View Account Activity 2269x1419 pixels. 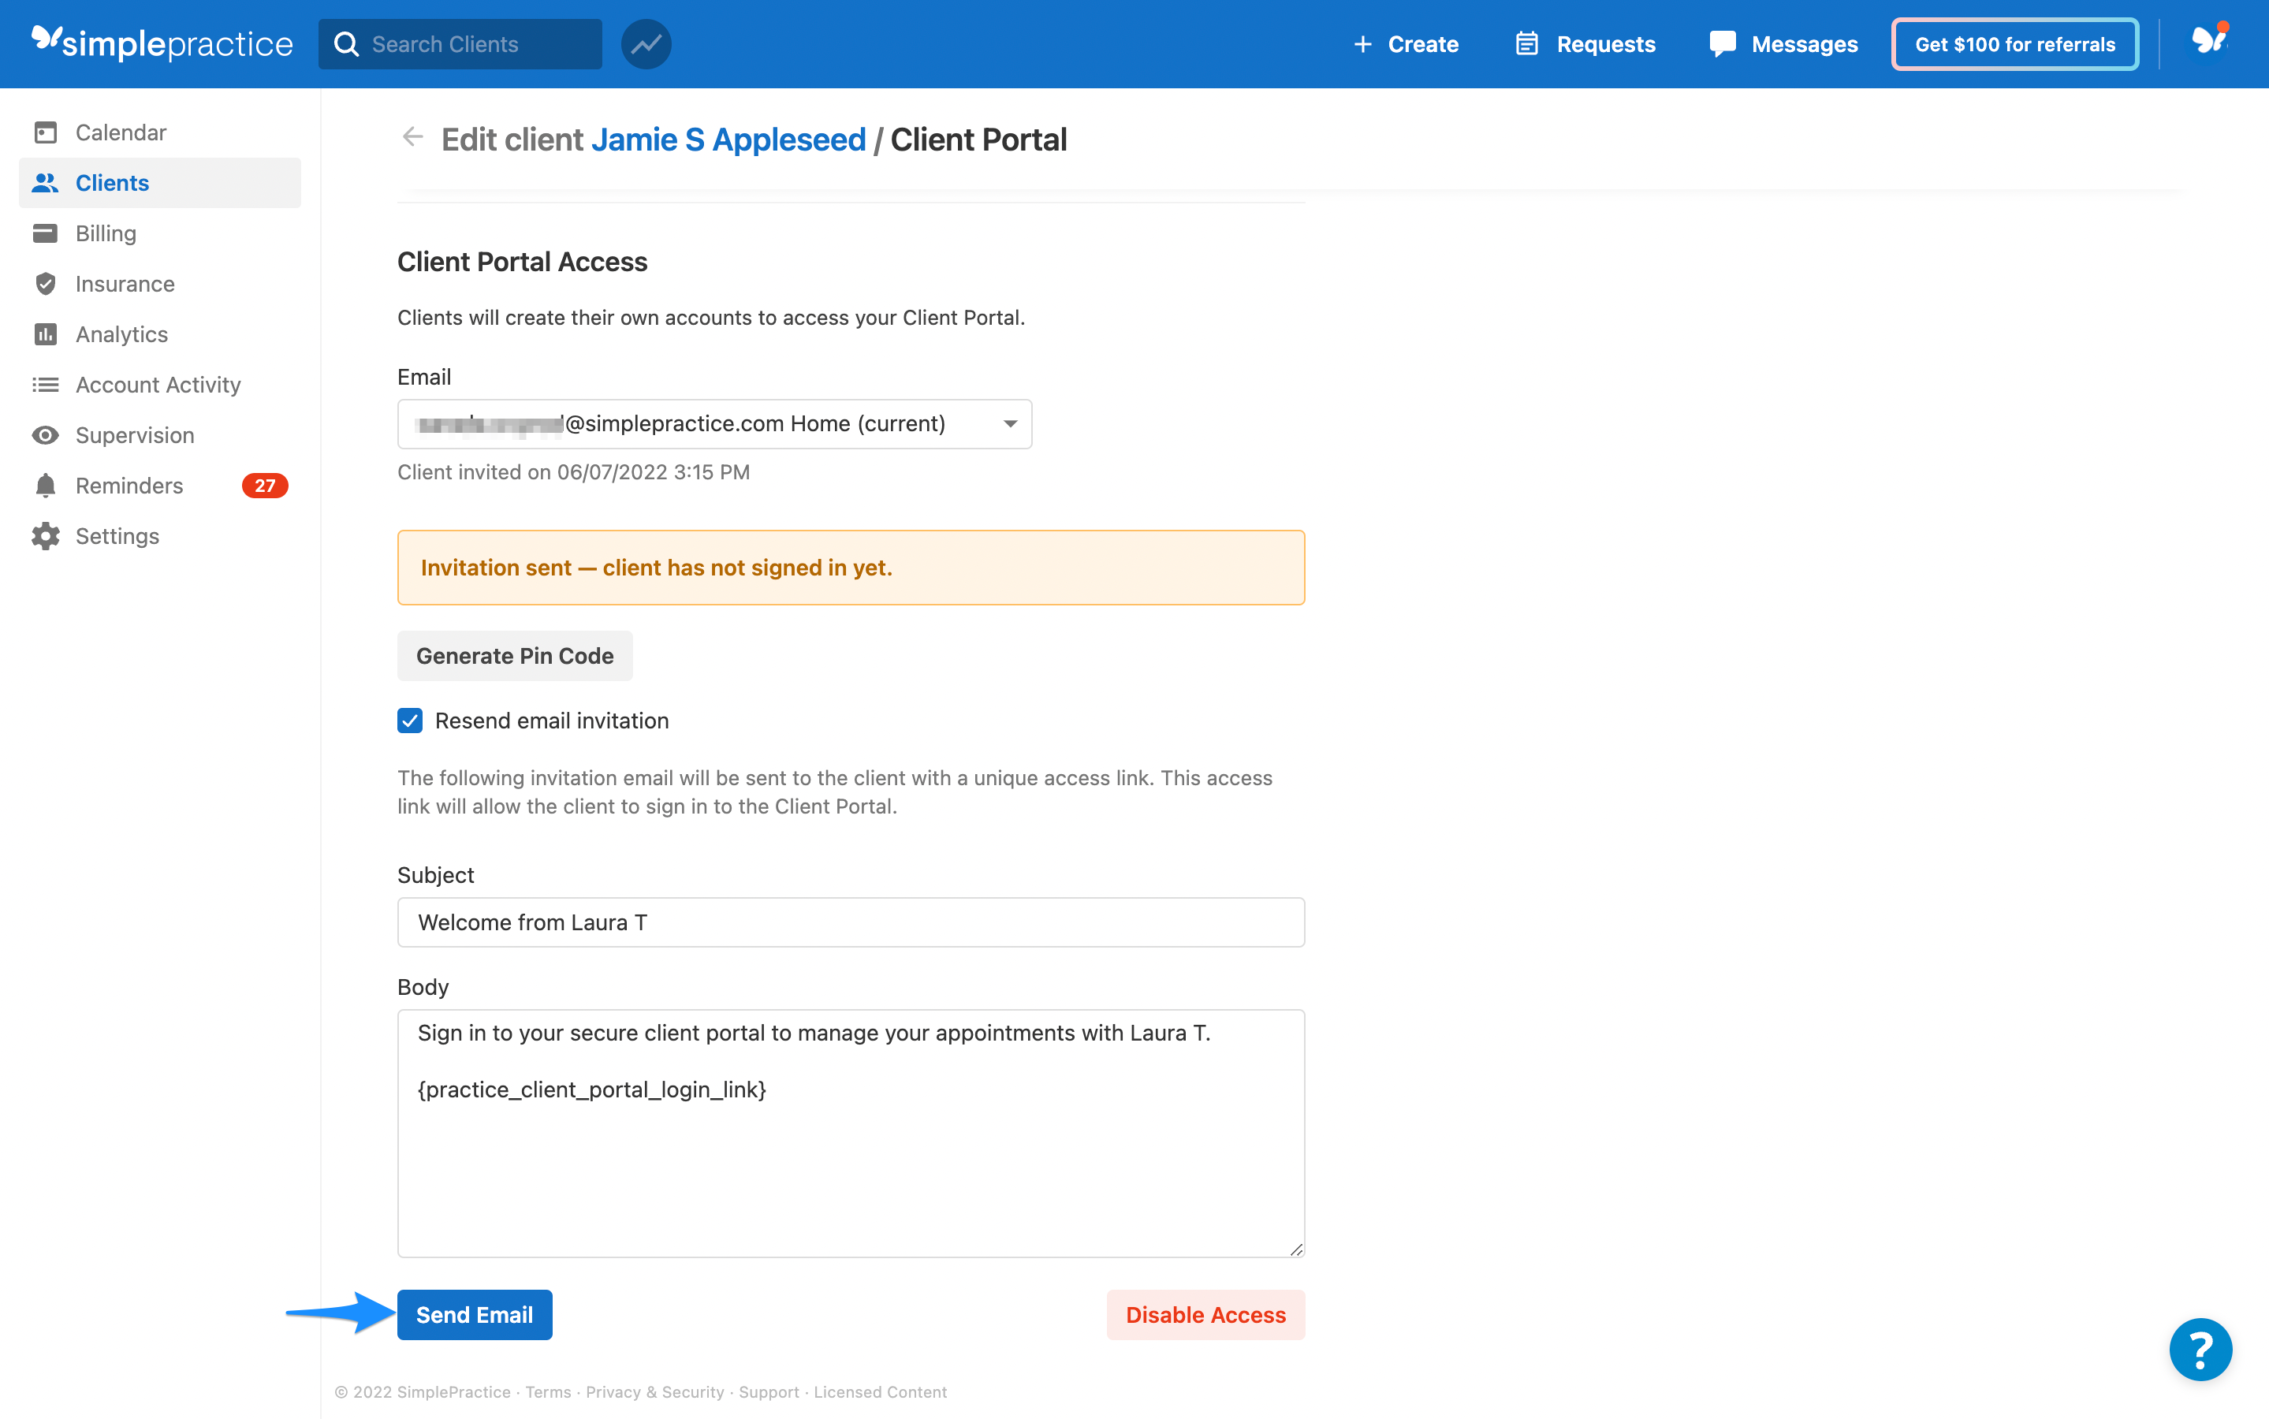[x=157, y=385]
